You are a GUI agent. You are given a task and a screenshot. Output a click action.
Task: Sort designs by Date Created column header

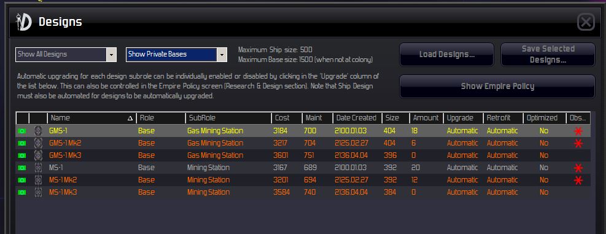pos(357,118)
